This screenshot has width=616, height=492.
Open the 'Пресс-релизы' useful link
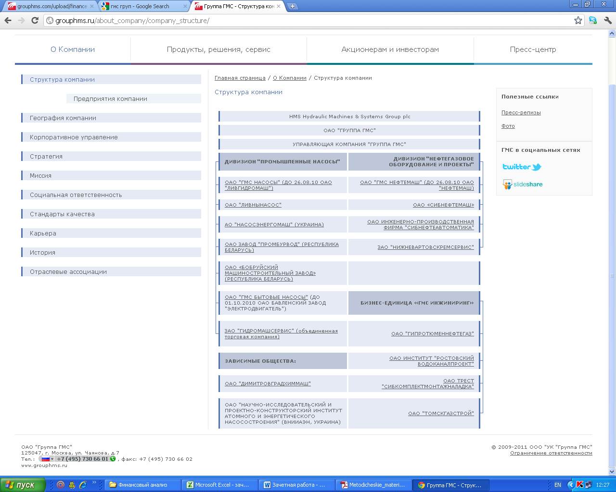[x=521, y=112]
